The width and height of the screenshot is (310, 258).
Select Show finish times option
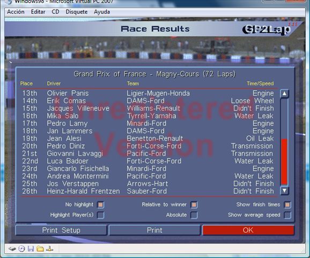(x=287, y=204)
